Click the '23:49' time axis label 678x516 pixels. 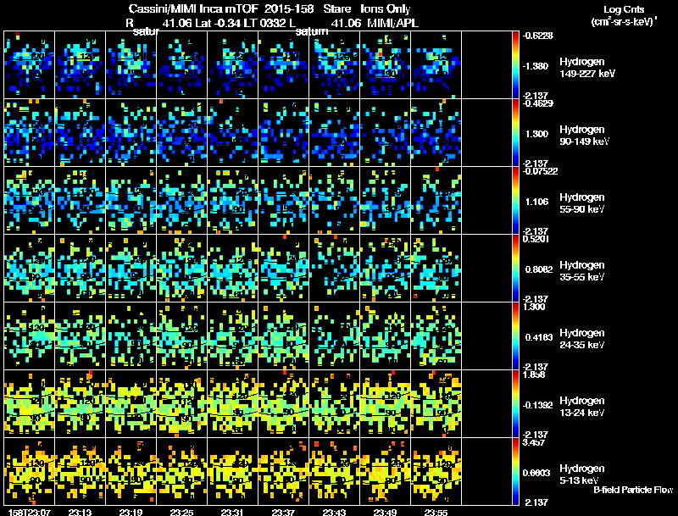coord(385,513)
